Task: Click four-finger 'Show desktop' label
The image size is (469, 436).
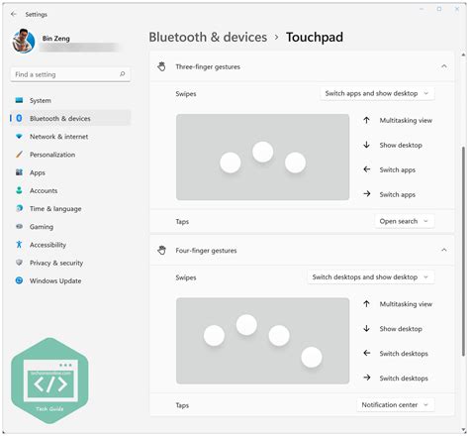Action: (401, 329)
